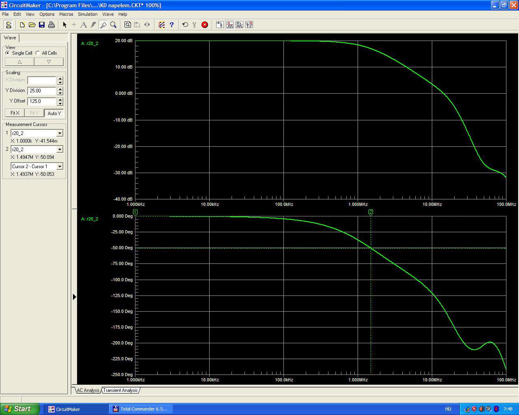Open the Cursor 1 waveform dropdown
The height and width of the screenshot is (415, 519).
pos(60,133)
